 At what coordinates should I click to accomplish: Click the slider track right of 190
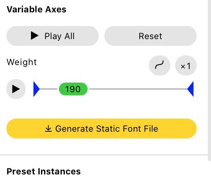coord(138,89)
